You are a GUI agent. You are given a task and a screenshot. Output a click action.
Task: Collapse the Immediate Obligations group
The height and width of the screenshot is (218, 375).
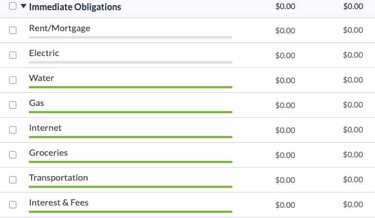(x=23, y=6)
